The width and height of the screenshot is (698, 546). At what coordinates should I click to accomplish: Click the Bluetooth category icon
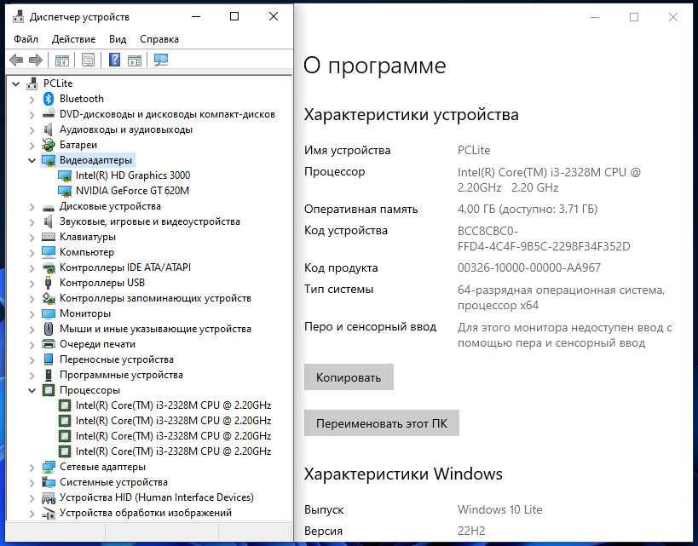[x=48, y=99]
